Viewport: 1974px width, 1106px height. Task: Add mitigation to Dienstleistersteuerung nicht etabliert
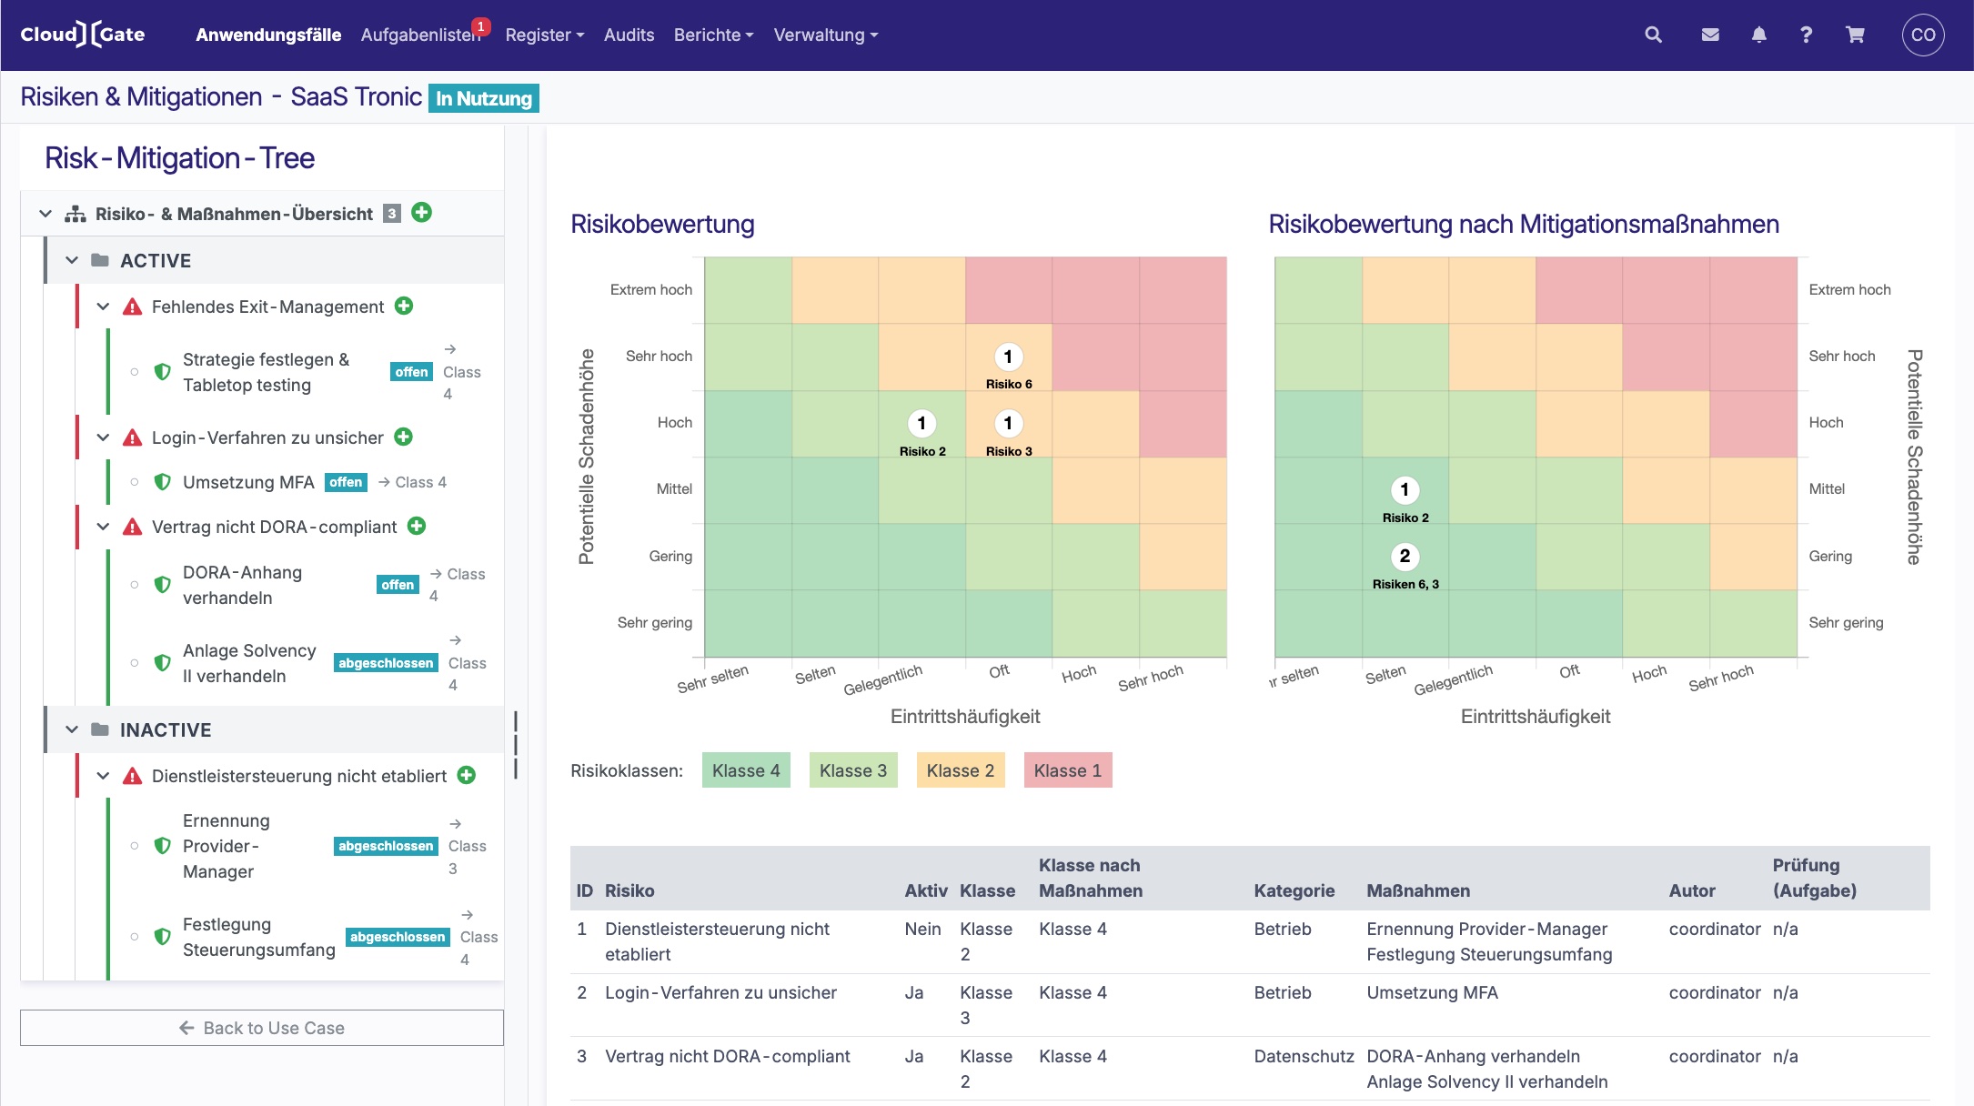click(467, 775)
